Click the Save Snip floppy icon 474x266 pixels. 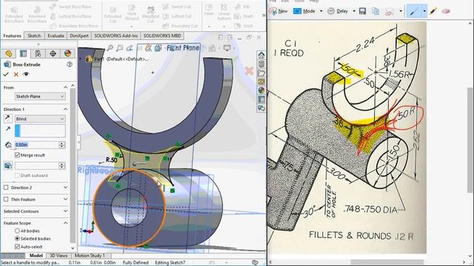pos(362,11)
